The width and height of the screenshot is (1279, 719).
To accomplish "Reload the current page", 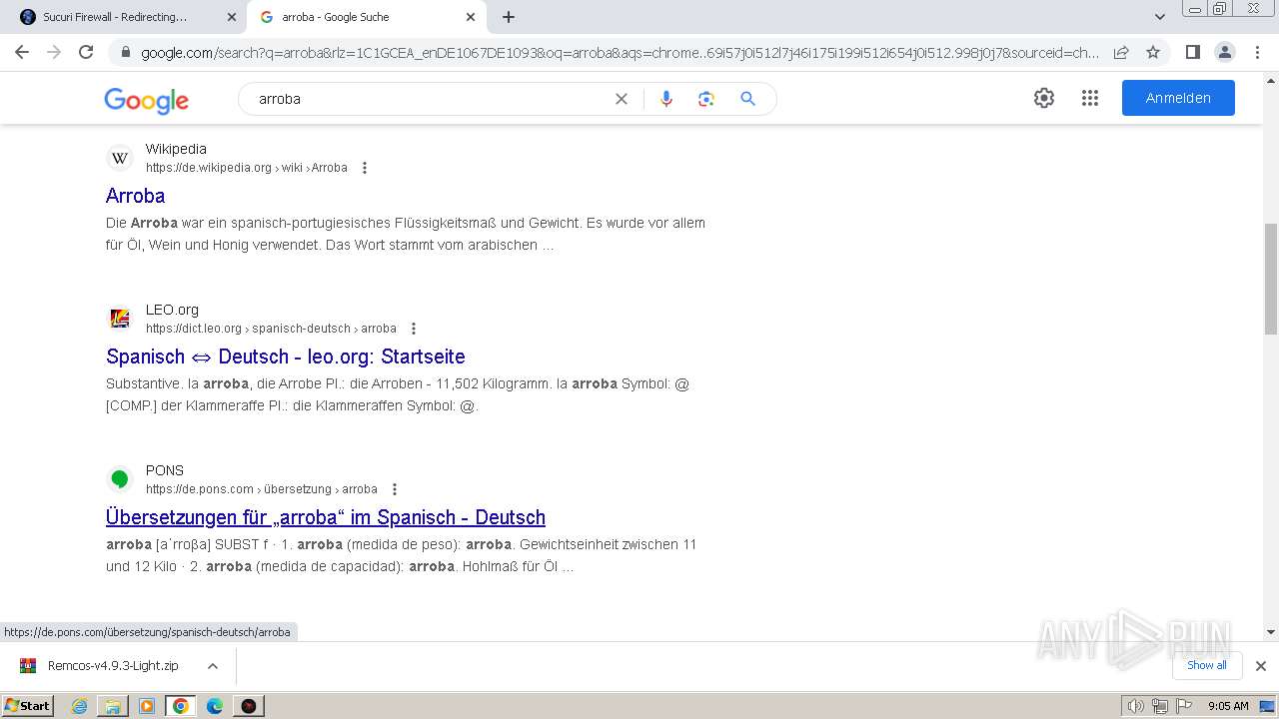I will point(86,52).
